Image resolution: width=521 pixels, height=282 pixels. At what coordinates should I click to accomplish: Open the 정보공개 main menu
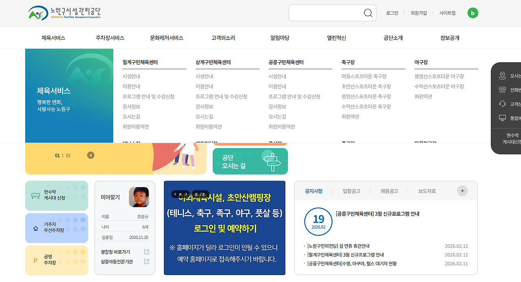tap(450, 38)
